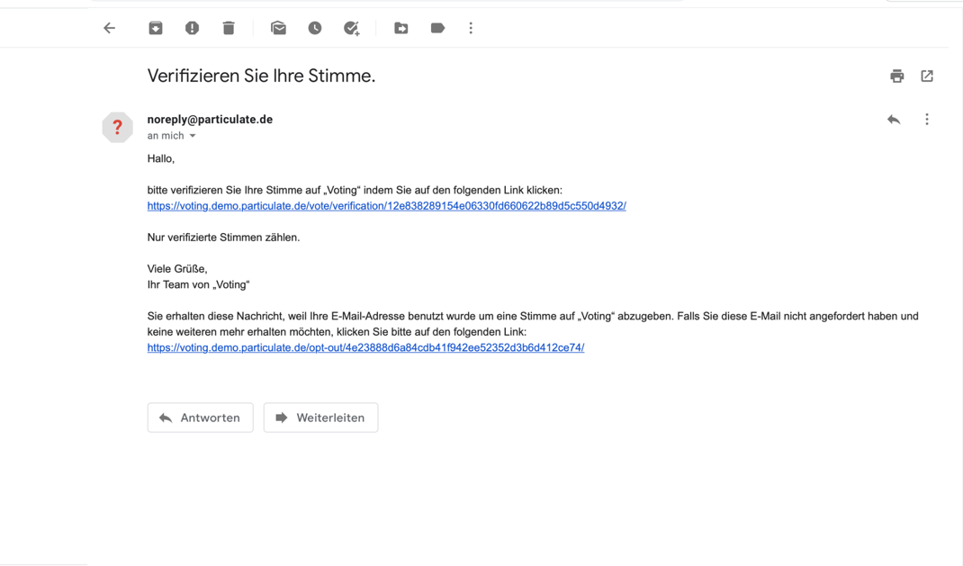This screenshot has width=963, height=566.
Task: Print the email
Action: 896,76
